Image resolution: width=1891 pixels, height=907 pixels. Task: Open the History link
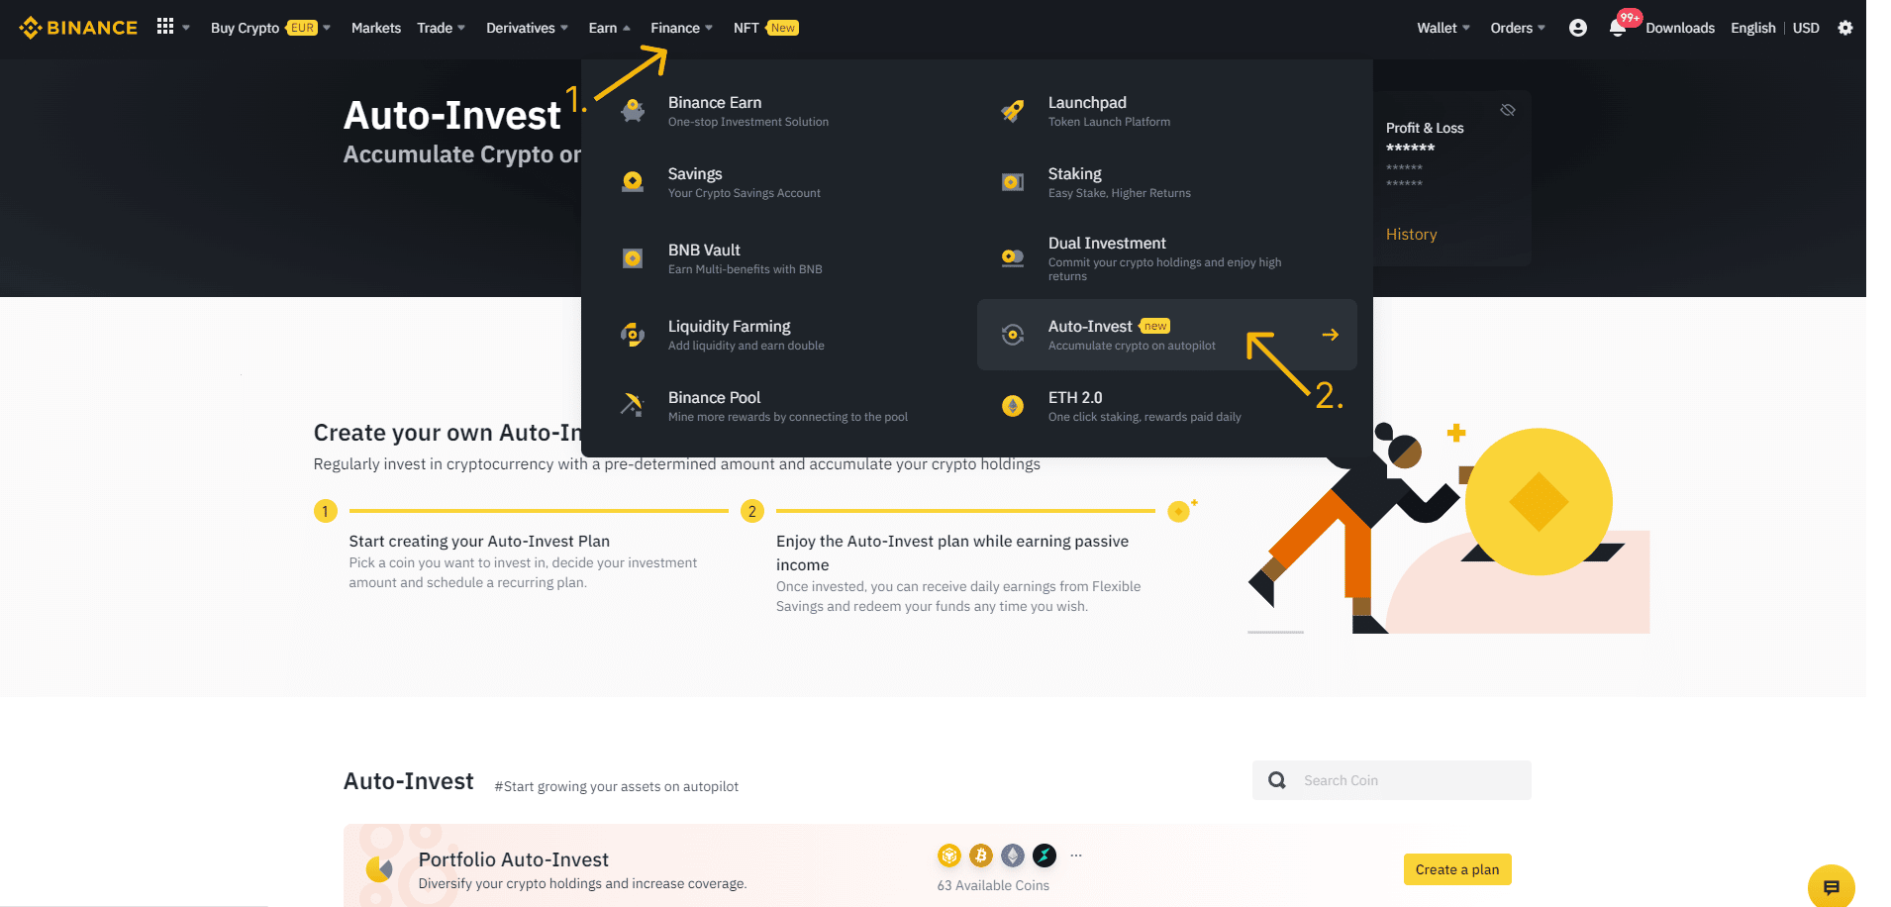pyautogui.click(x=1411, y=234)
